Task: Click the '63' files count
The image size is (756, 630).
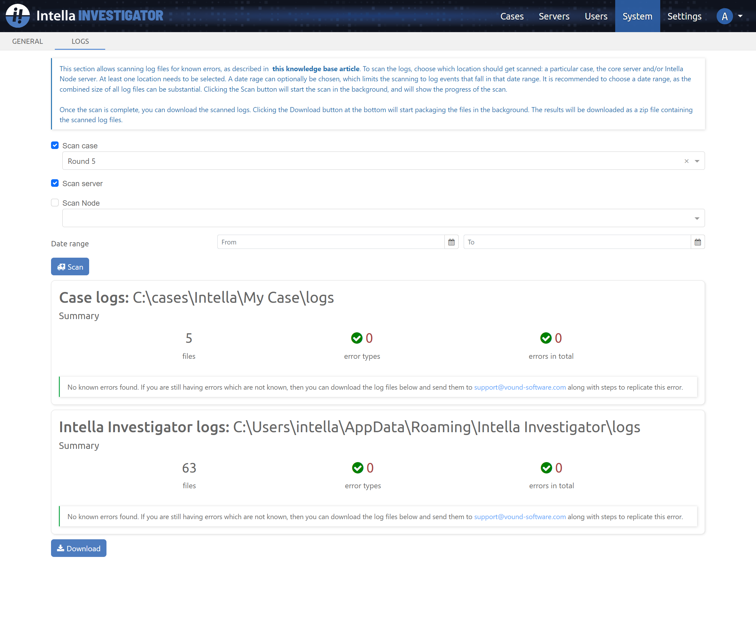Action: coord(189,468)
